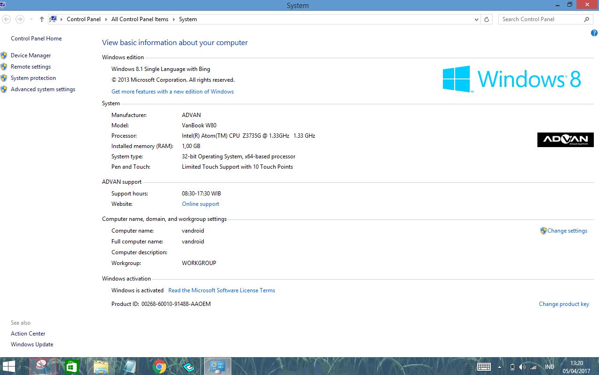Click the back navigation arrow
The width and height of the screenshot is (599, 375).
[7, 19]
